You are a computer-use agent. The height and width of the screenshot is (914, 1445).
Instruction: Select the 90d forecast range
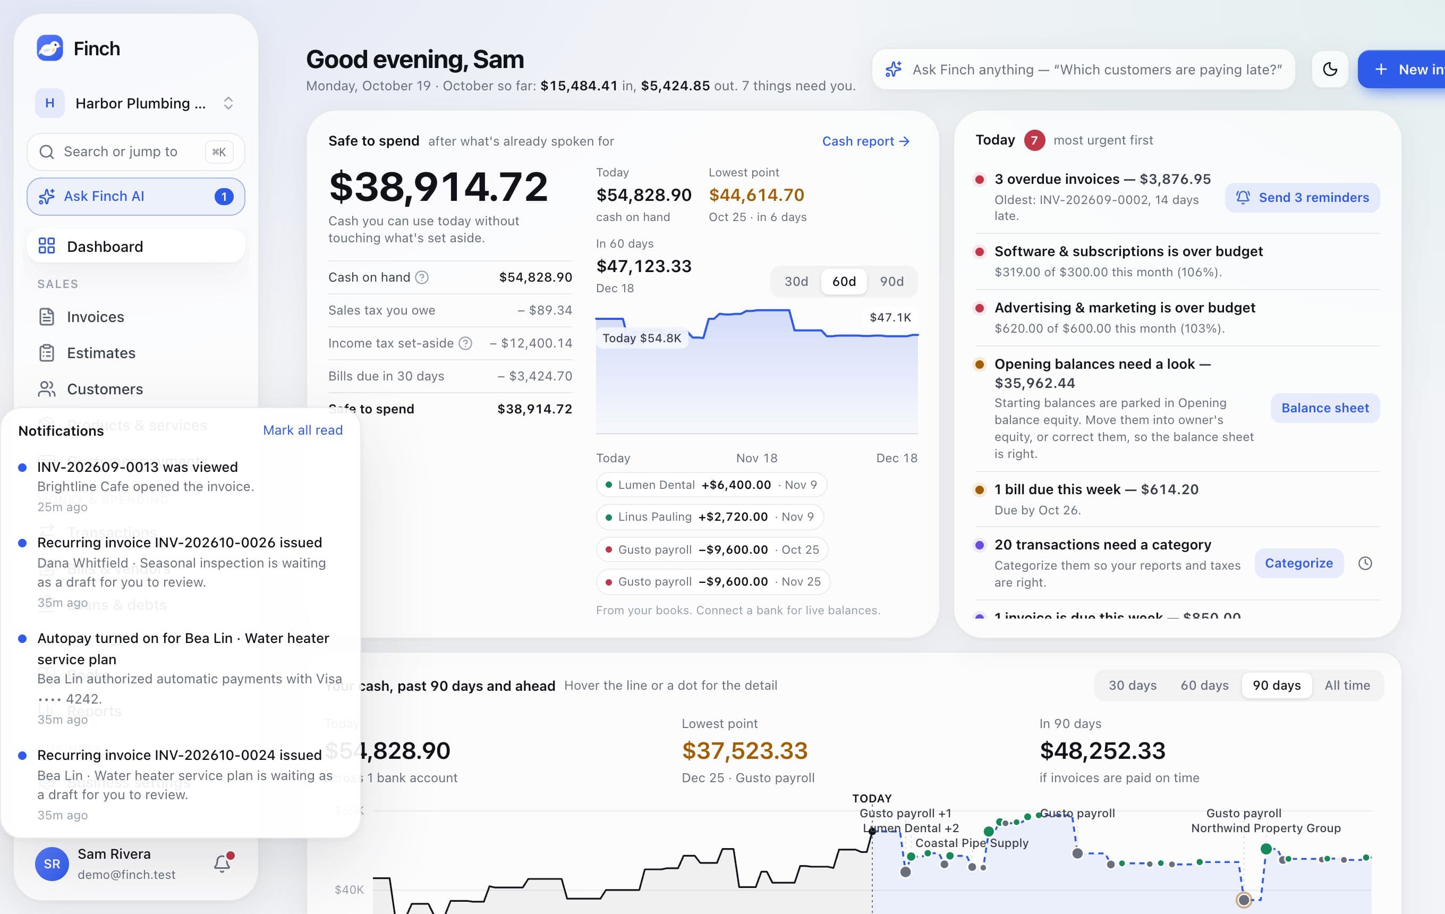tap(891, 282)
